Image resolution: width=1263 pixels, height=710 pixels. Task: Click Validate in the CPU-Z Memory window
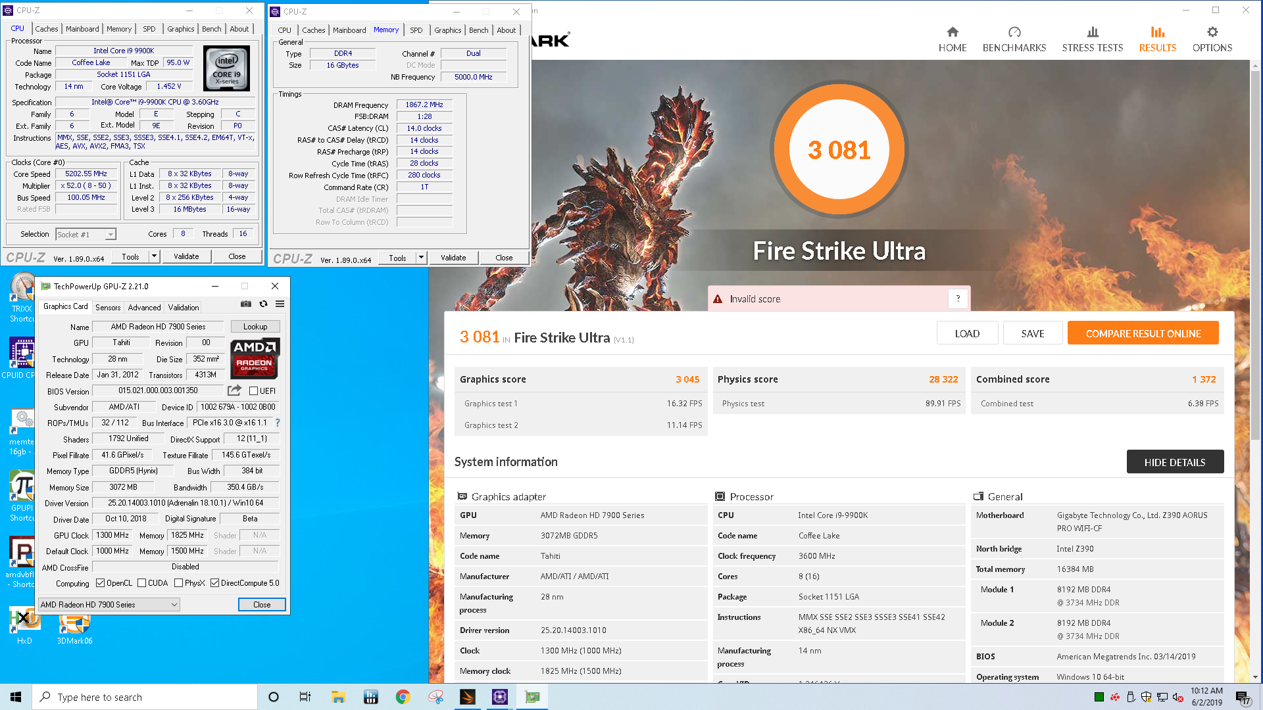pyautogui.click(x=453, y=258)
